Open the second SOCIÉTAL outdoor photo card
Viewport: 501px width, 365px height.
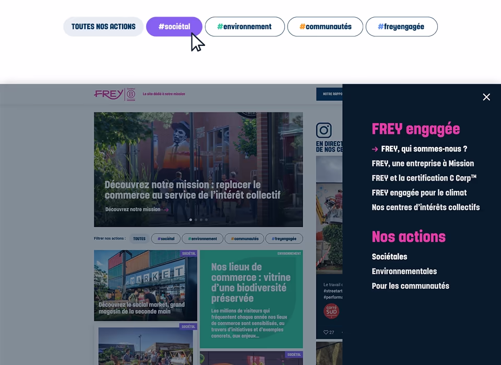[146, 344]
